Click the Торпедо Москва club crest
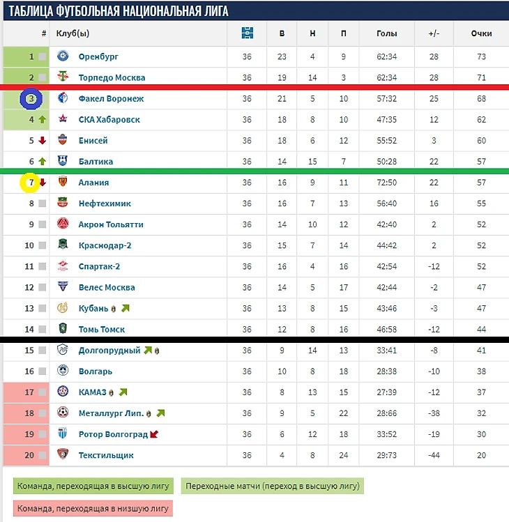This screenshot has width=509, height=522. coord(63,77)
